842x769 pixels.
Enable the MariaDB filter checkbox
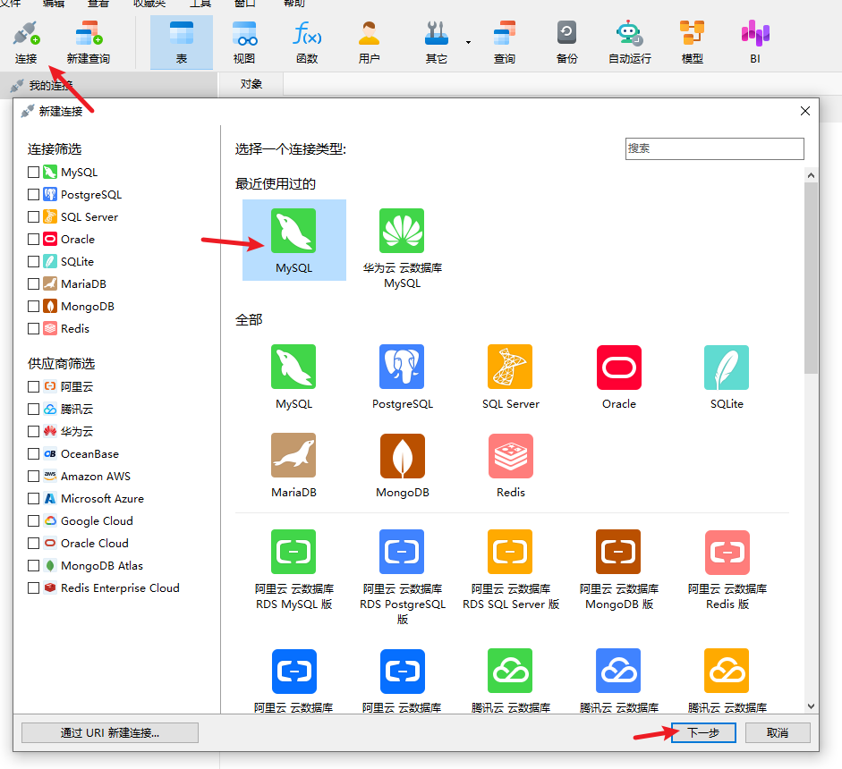pyautogui.click(x=33, y=283)
